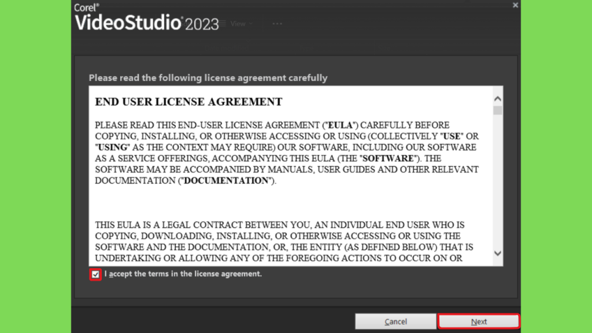592x333 pixels.
Task: Click the "THIS EULA IS A LEGAL CONTRACT" line
Action: (280, 225)
